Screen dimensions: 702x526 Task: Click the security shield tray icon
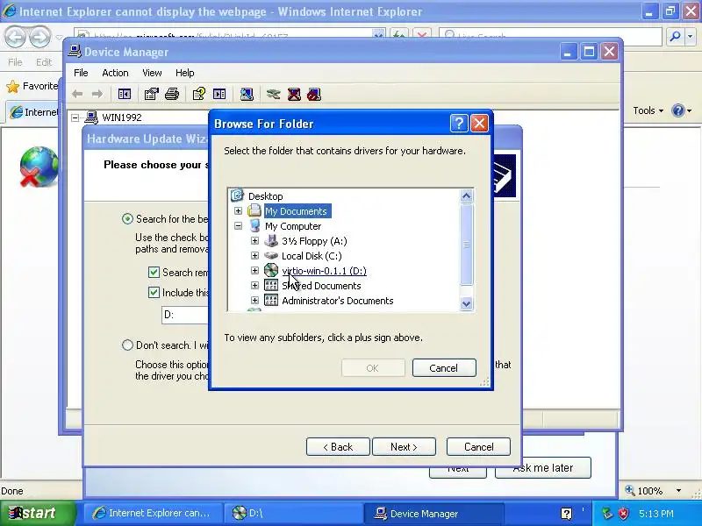point(624,514)
